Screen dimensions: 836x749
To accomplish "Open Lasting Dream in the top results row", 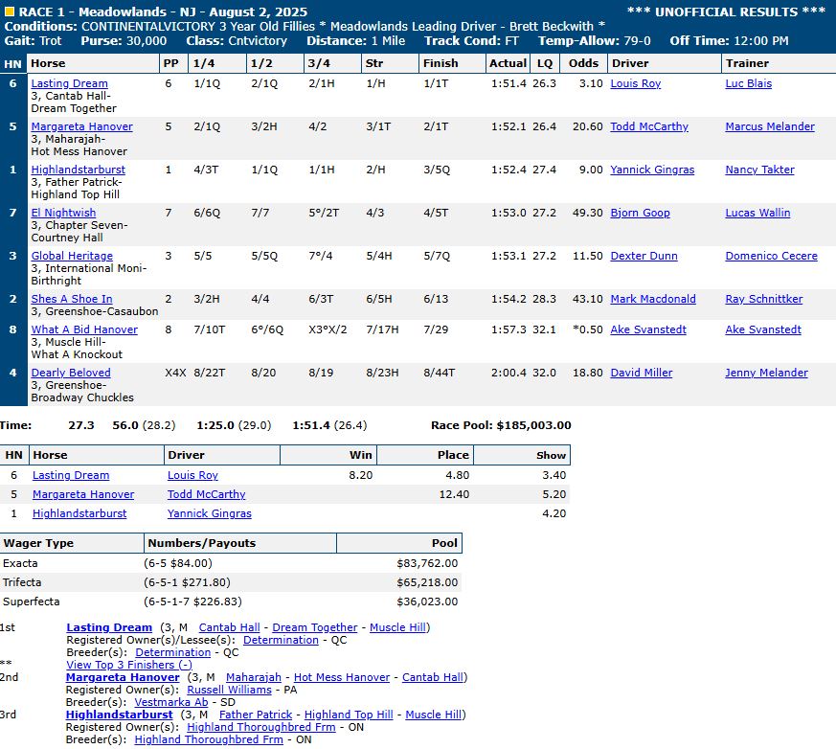I will [x=69, y=84].
